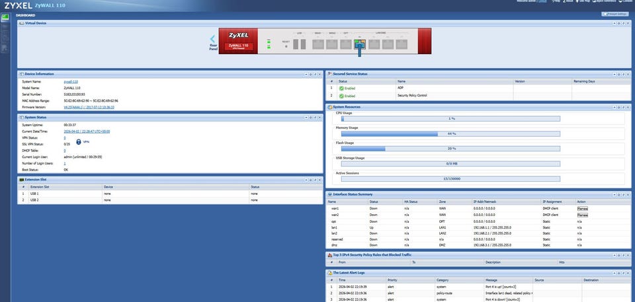Click the Interface Status Summary panel icon
This screenshot has width=635, height=302.
pyautogui.click(x=329, y=194)
